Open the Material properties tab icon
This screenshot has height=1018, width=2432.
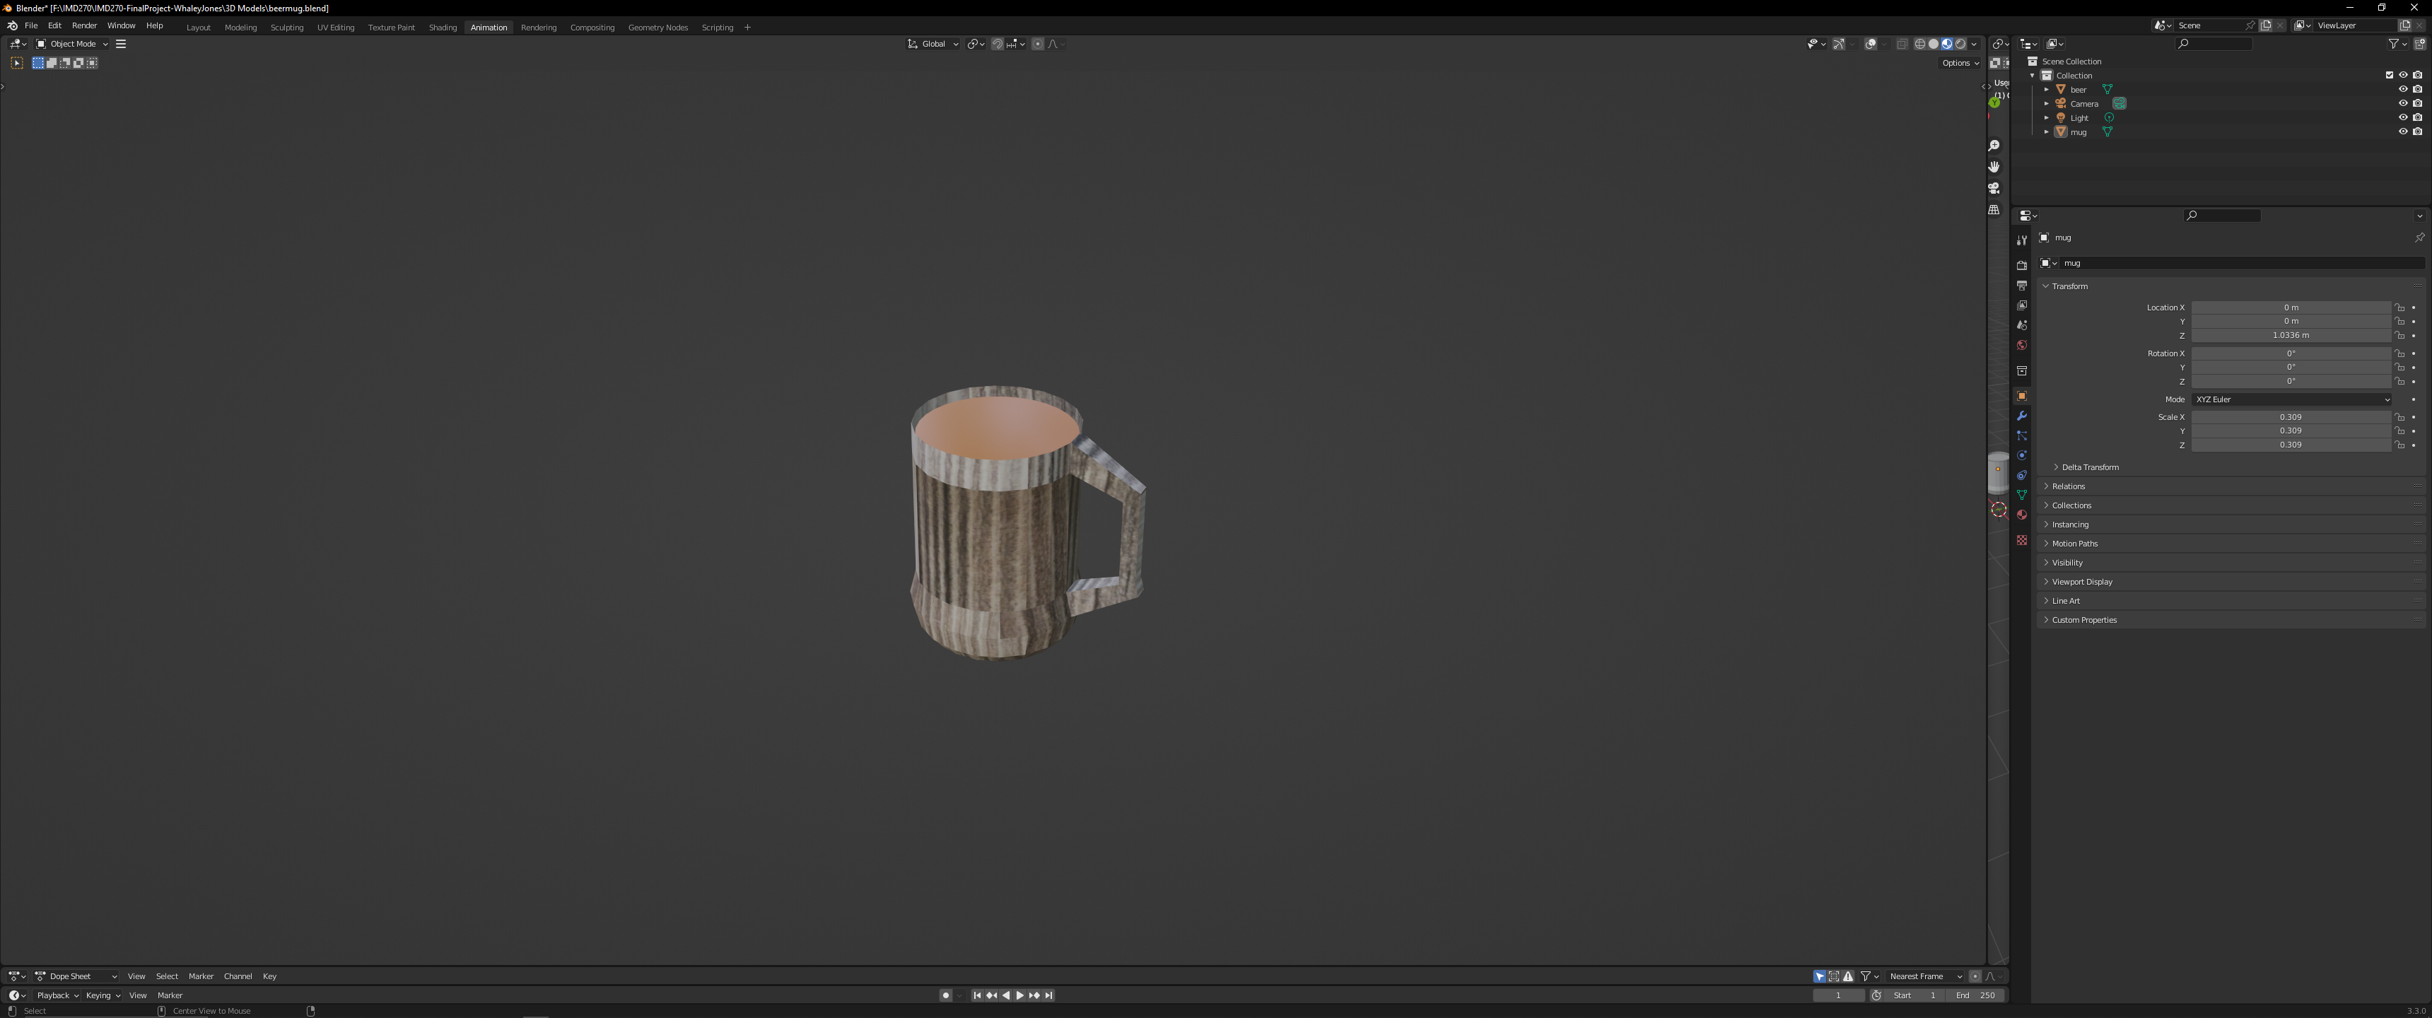click(x=2021, y=515)
